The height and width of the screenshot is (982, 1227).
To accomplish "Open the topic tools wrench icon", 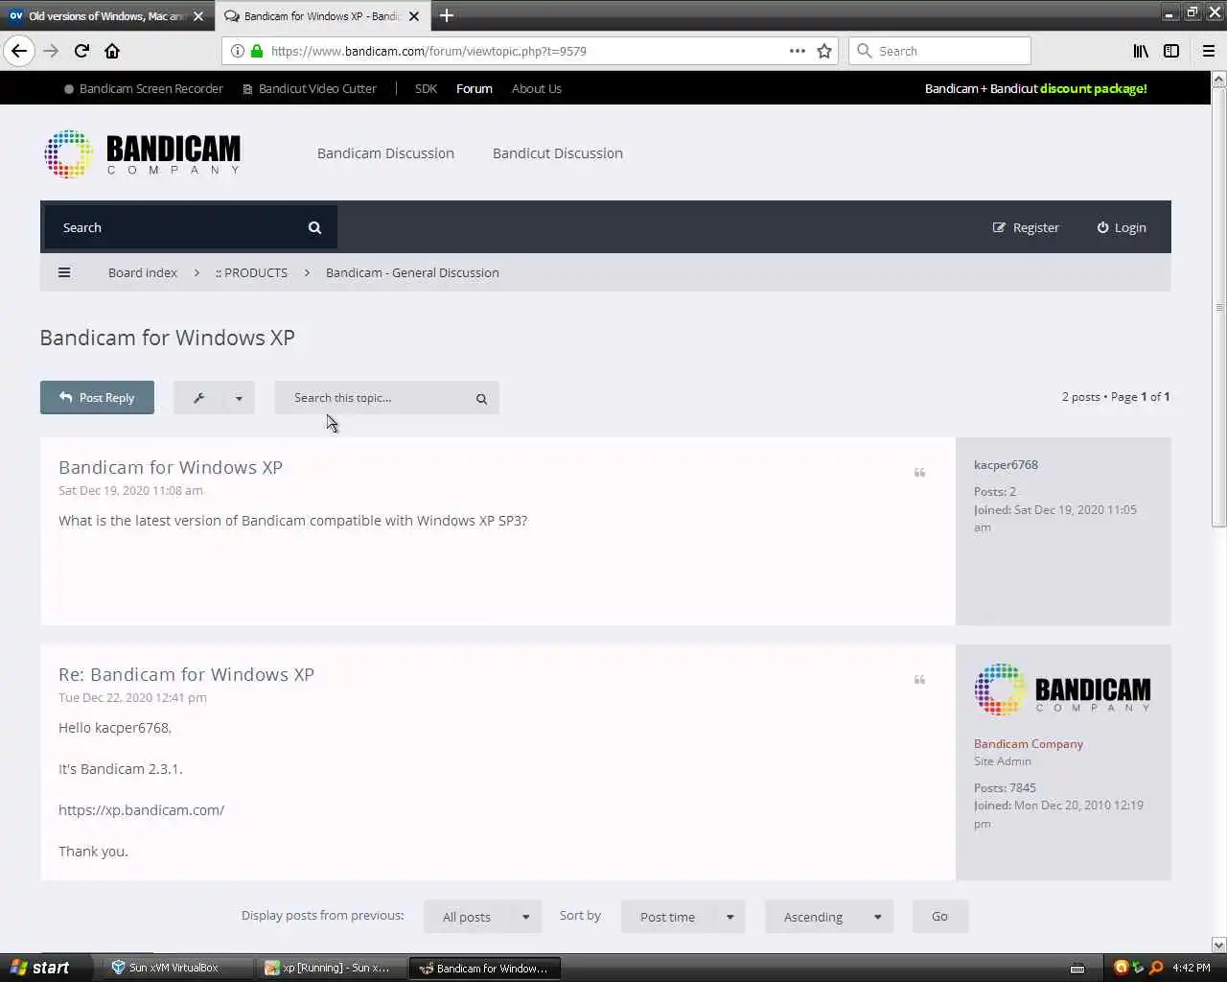I will click(198, 398).
